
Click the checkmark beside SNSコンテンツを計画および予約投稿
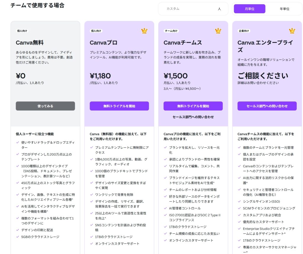[x=92, y=225]
